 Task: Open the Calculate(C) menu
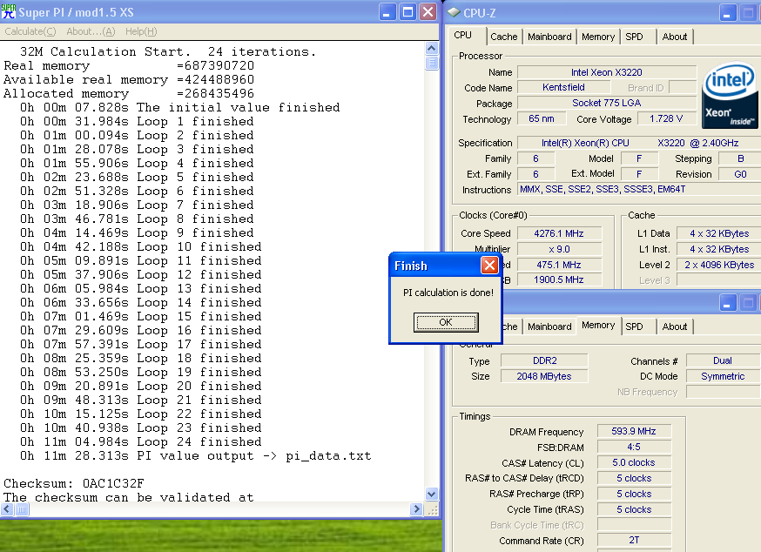pos(30,31)
